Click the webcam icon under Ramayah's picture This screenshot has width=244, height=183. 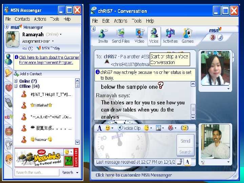[x=203, y=162]
